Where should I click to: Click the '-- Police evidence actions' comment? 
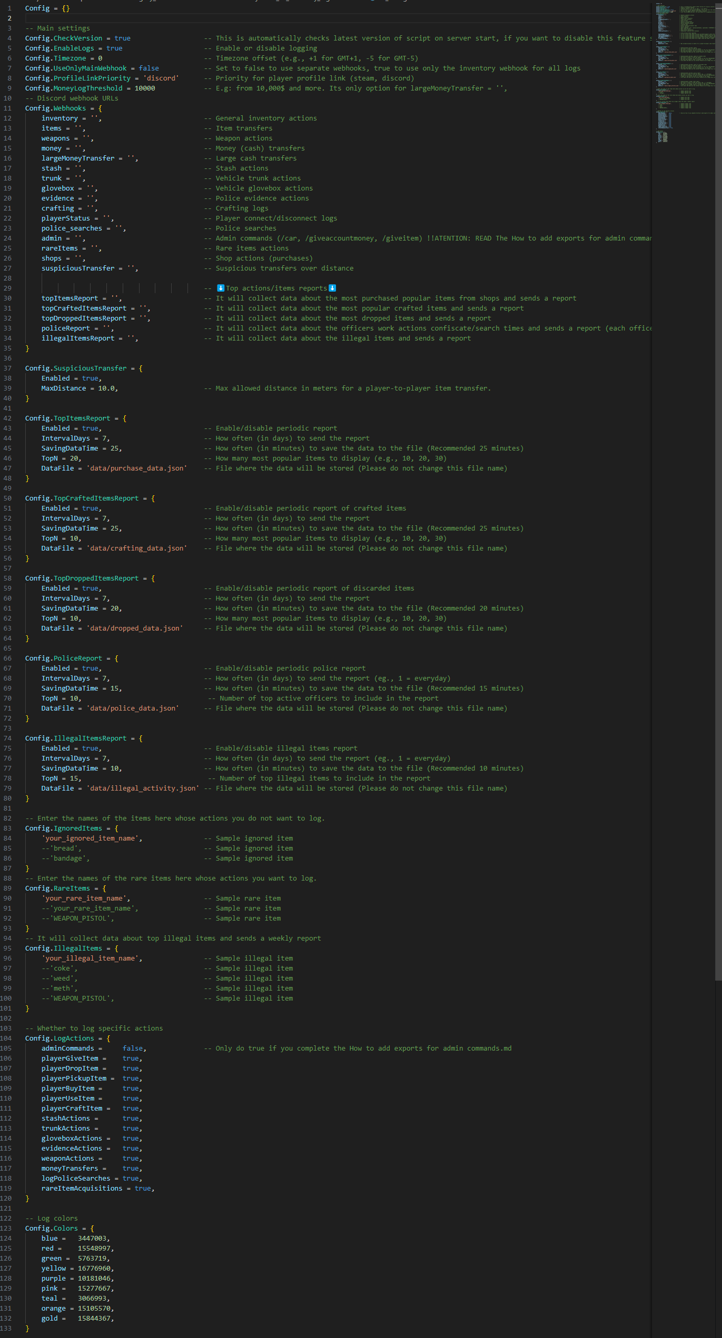[x=256, y=198]
